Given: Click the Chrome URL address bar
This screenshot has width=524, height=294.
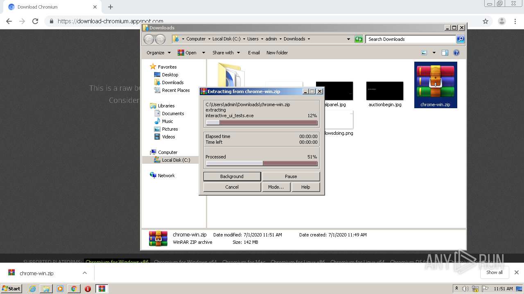Looking at the screenshot, I should click(262, 21).
